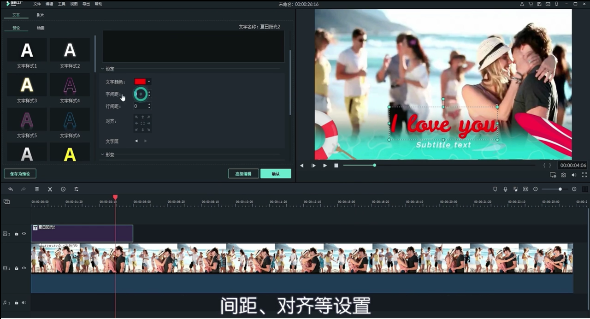Switch to the 动画 tab
This screenshot has width=590, height=319.
pyautogui.click(x=40, y=28)
